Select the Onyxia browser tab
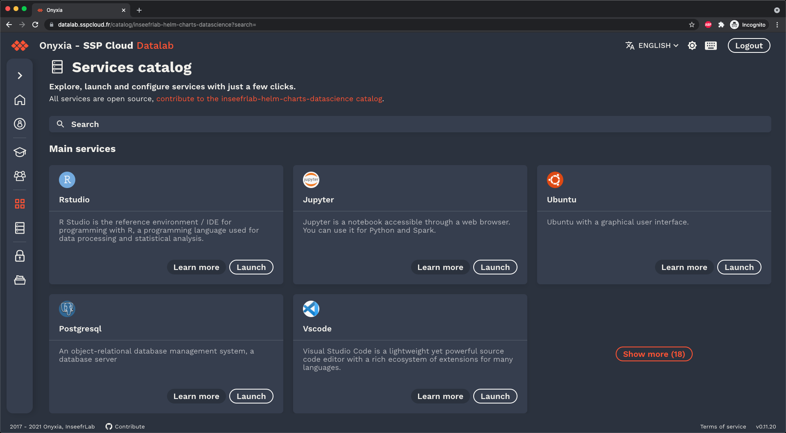Viewport: 786px width, 433px height. point(81,10)
